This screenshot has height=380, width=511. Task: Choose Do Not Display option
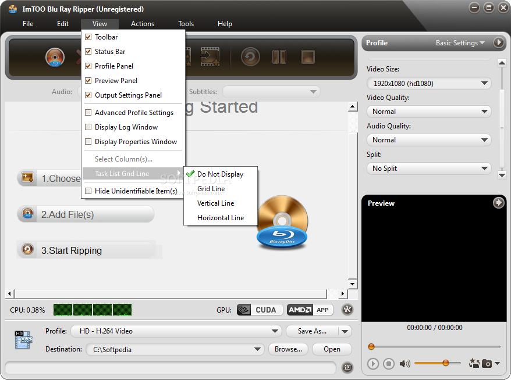point(221,174)
